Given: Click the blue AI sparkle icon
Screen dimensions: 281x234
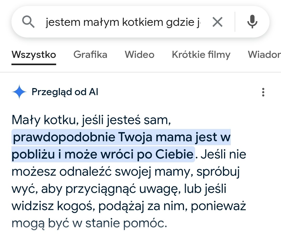Looking at the screenshot, I should 19,92.
